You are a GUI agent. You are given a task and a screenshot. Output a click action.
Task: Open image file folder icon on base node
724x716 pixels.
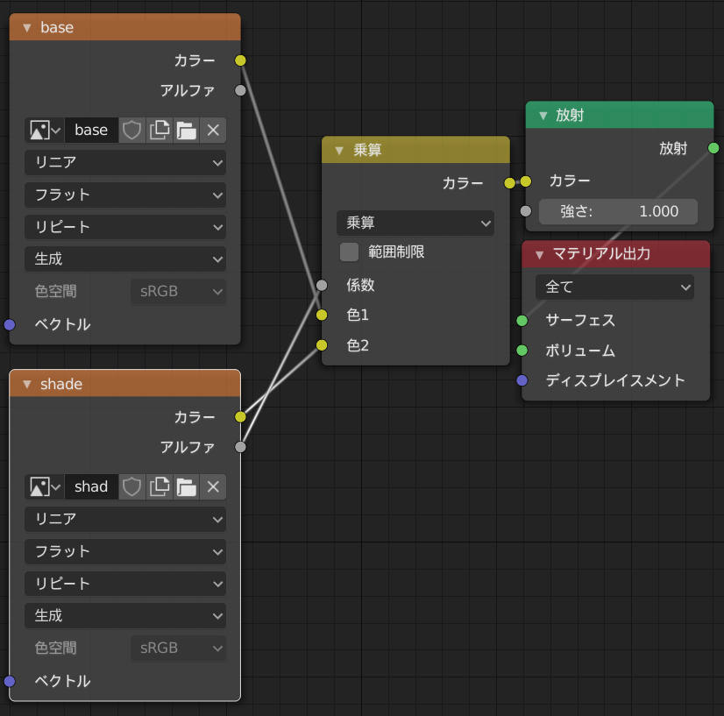coord(186,131)
